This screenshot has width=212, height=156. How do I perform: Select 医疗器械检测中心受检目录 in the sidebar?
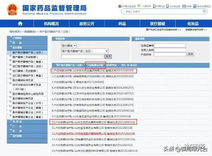point(28,94)
